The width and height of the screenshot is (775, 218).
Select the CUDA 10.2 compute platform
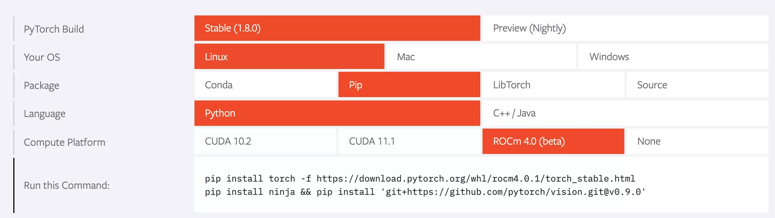(265, 141)
